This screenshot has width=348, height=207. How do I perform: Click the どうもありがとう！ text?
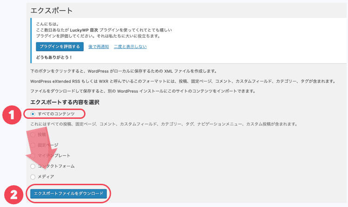point(54,57)
